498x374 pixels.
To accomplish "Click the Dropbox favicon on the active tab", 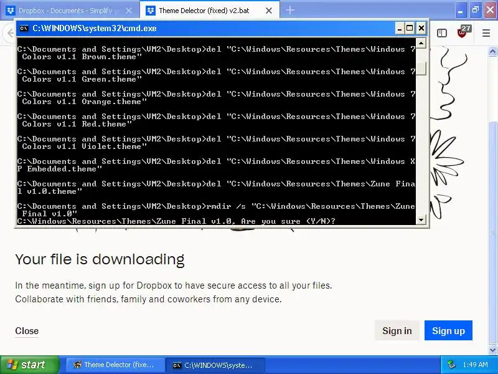I will (150, 11).
